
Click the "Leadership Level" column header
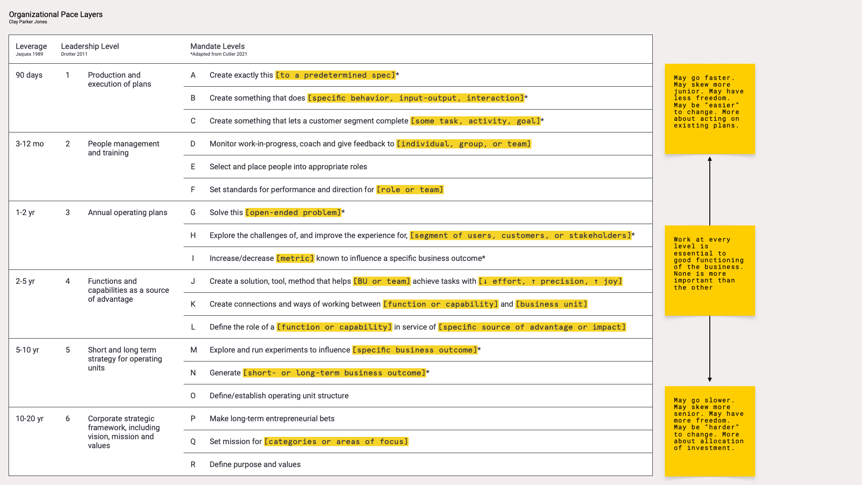pyautogui.click(x=90, y=46)
